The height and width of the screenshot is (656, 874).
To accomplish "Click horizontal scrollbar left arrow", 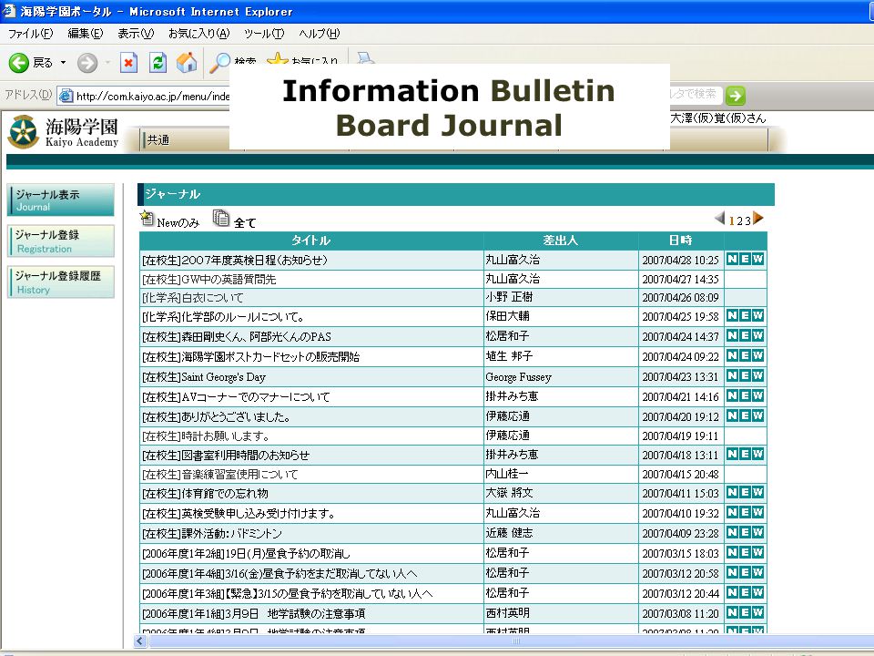I will coord(141,641).
